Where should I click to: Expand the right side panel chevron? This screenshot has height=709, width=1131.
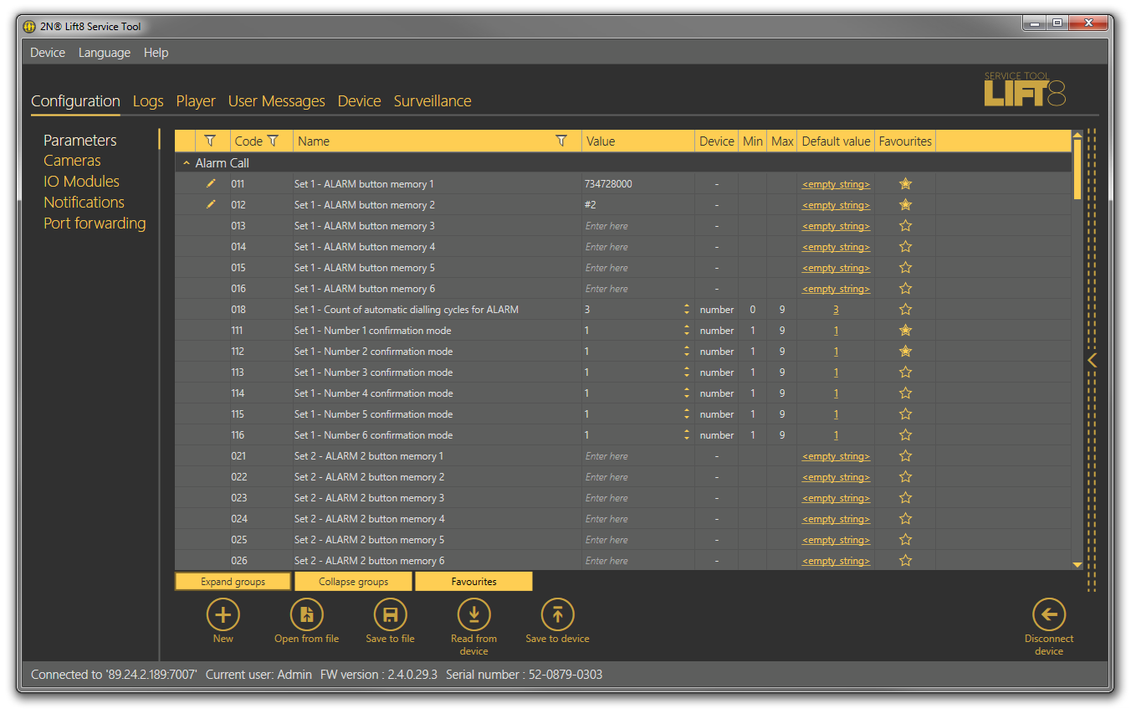click(x=1092, y=360)
